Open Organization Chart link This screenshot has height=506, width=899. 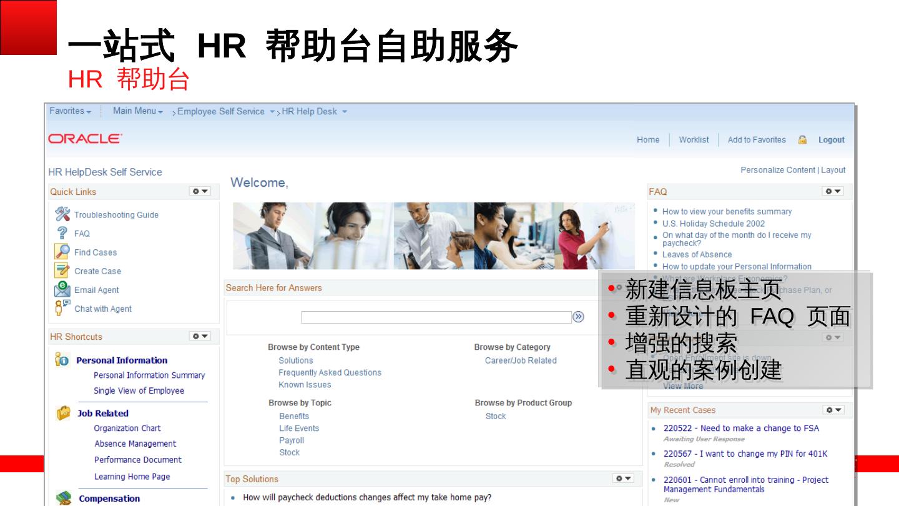point(127,429)
